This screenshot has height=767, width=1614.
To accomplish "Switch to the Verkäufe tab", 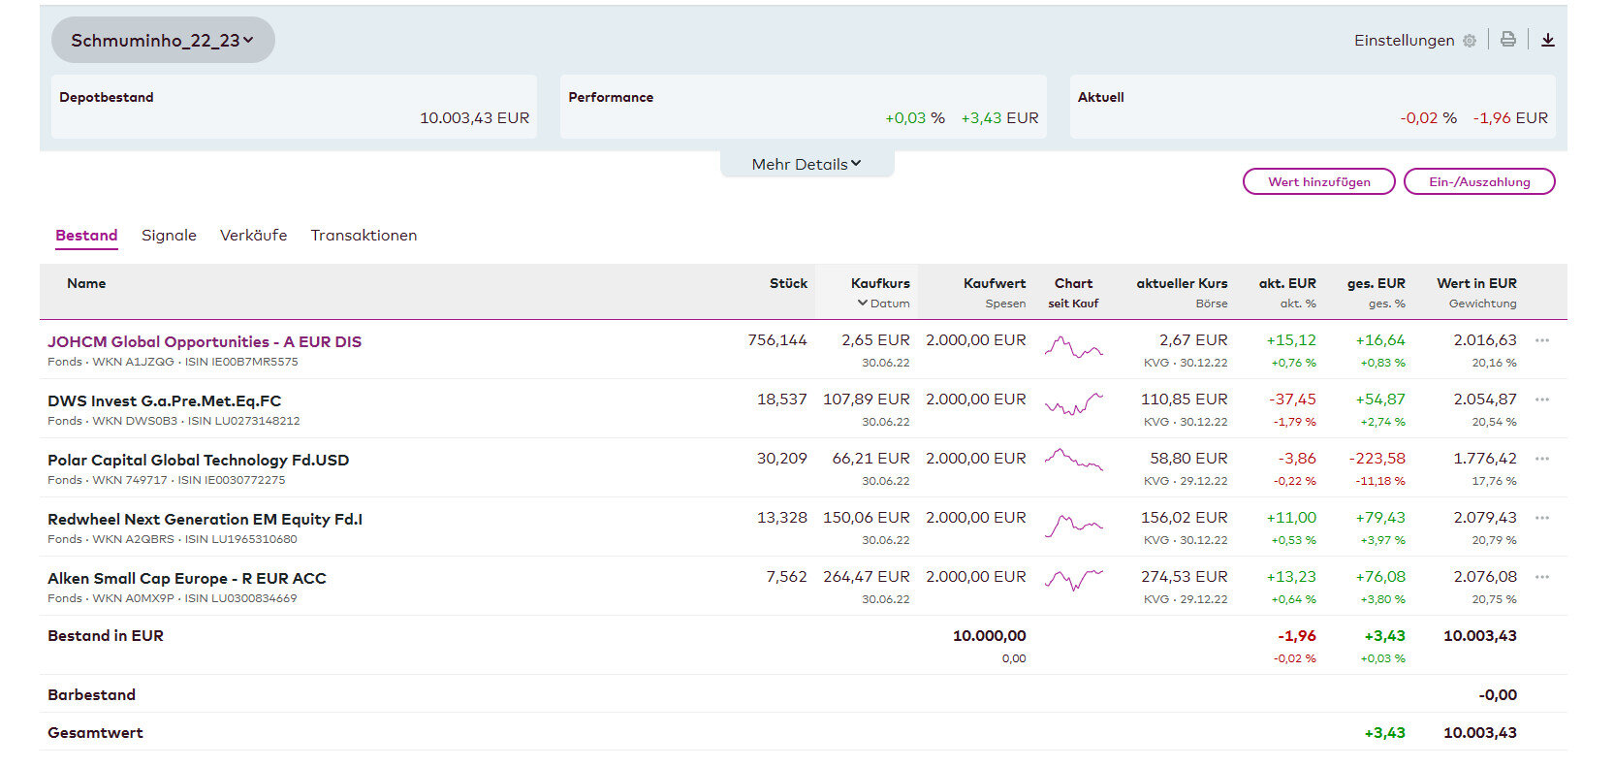I will point(253,235).
